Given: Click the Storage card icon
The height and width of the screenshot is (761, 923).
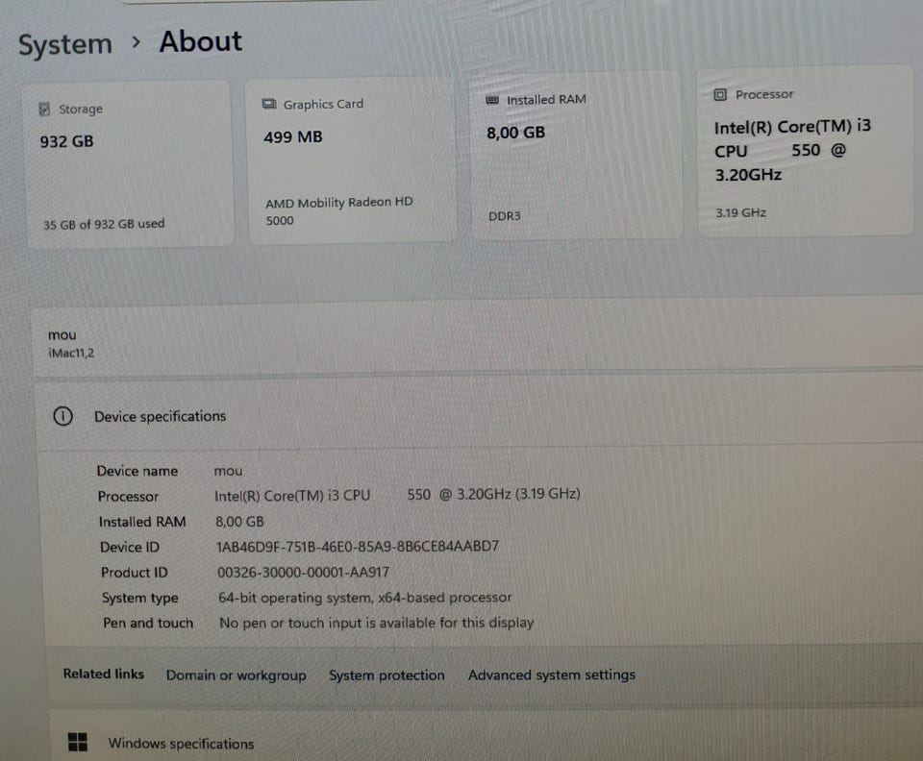Looking at the screenshot, I should click(x=44, y=110).
